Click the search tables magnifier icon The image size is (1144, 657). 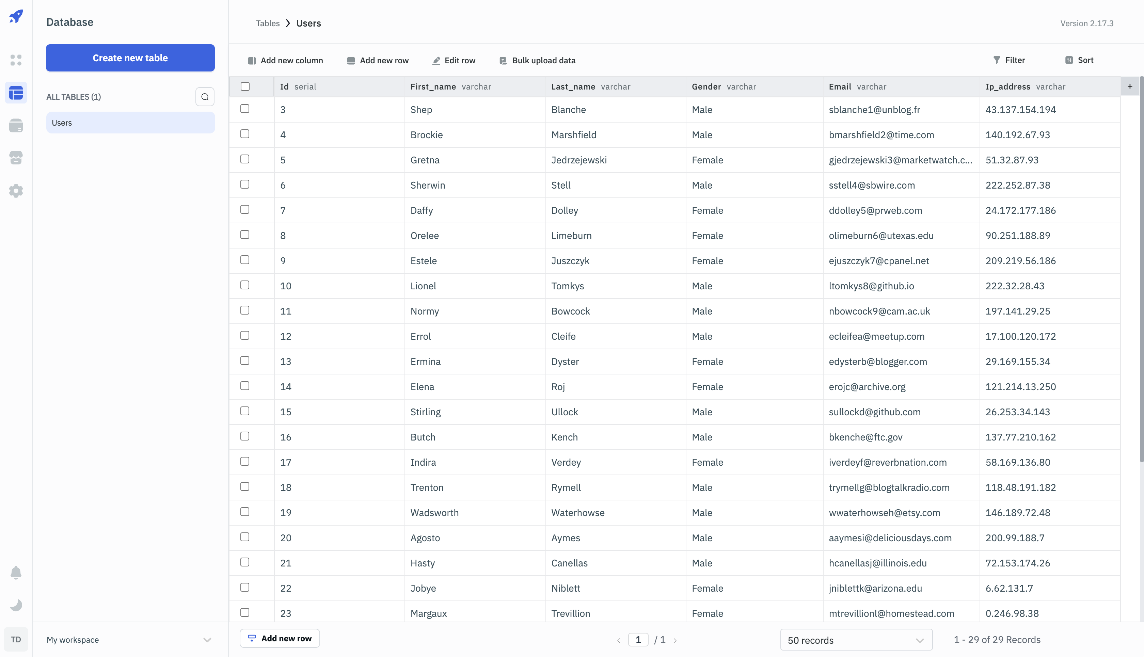[205, 97]
